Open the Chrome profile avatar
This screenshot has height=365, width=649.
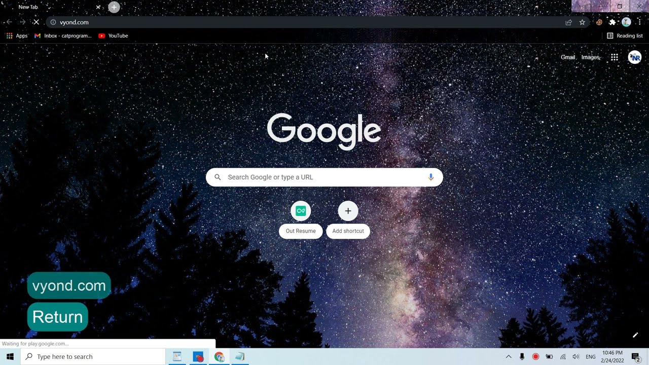[x=626, y=22]
